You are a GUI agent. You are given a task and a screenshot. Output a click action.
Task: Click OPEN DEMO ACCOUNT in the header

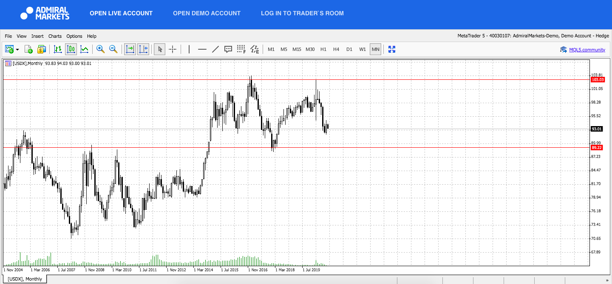[x=207, y=13]
